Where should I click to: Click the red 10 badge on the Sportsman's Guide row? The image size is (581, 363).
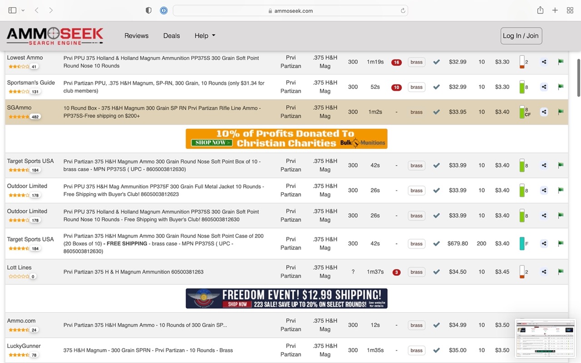[x=396, y=87]
